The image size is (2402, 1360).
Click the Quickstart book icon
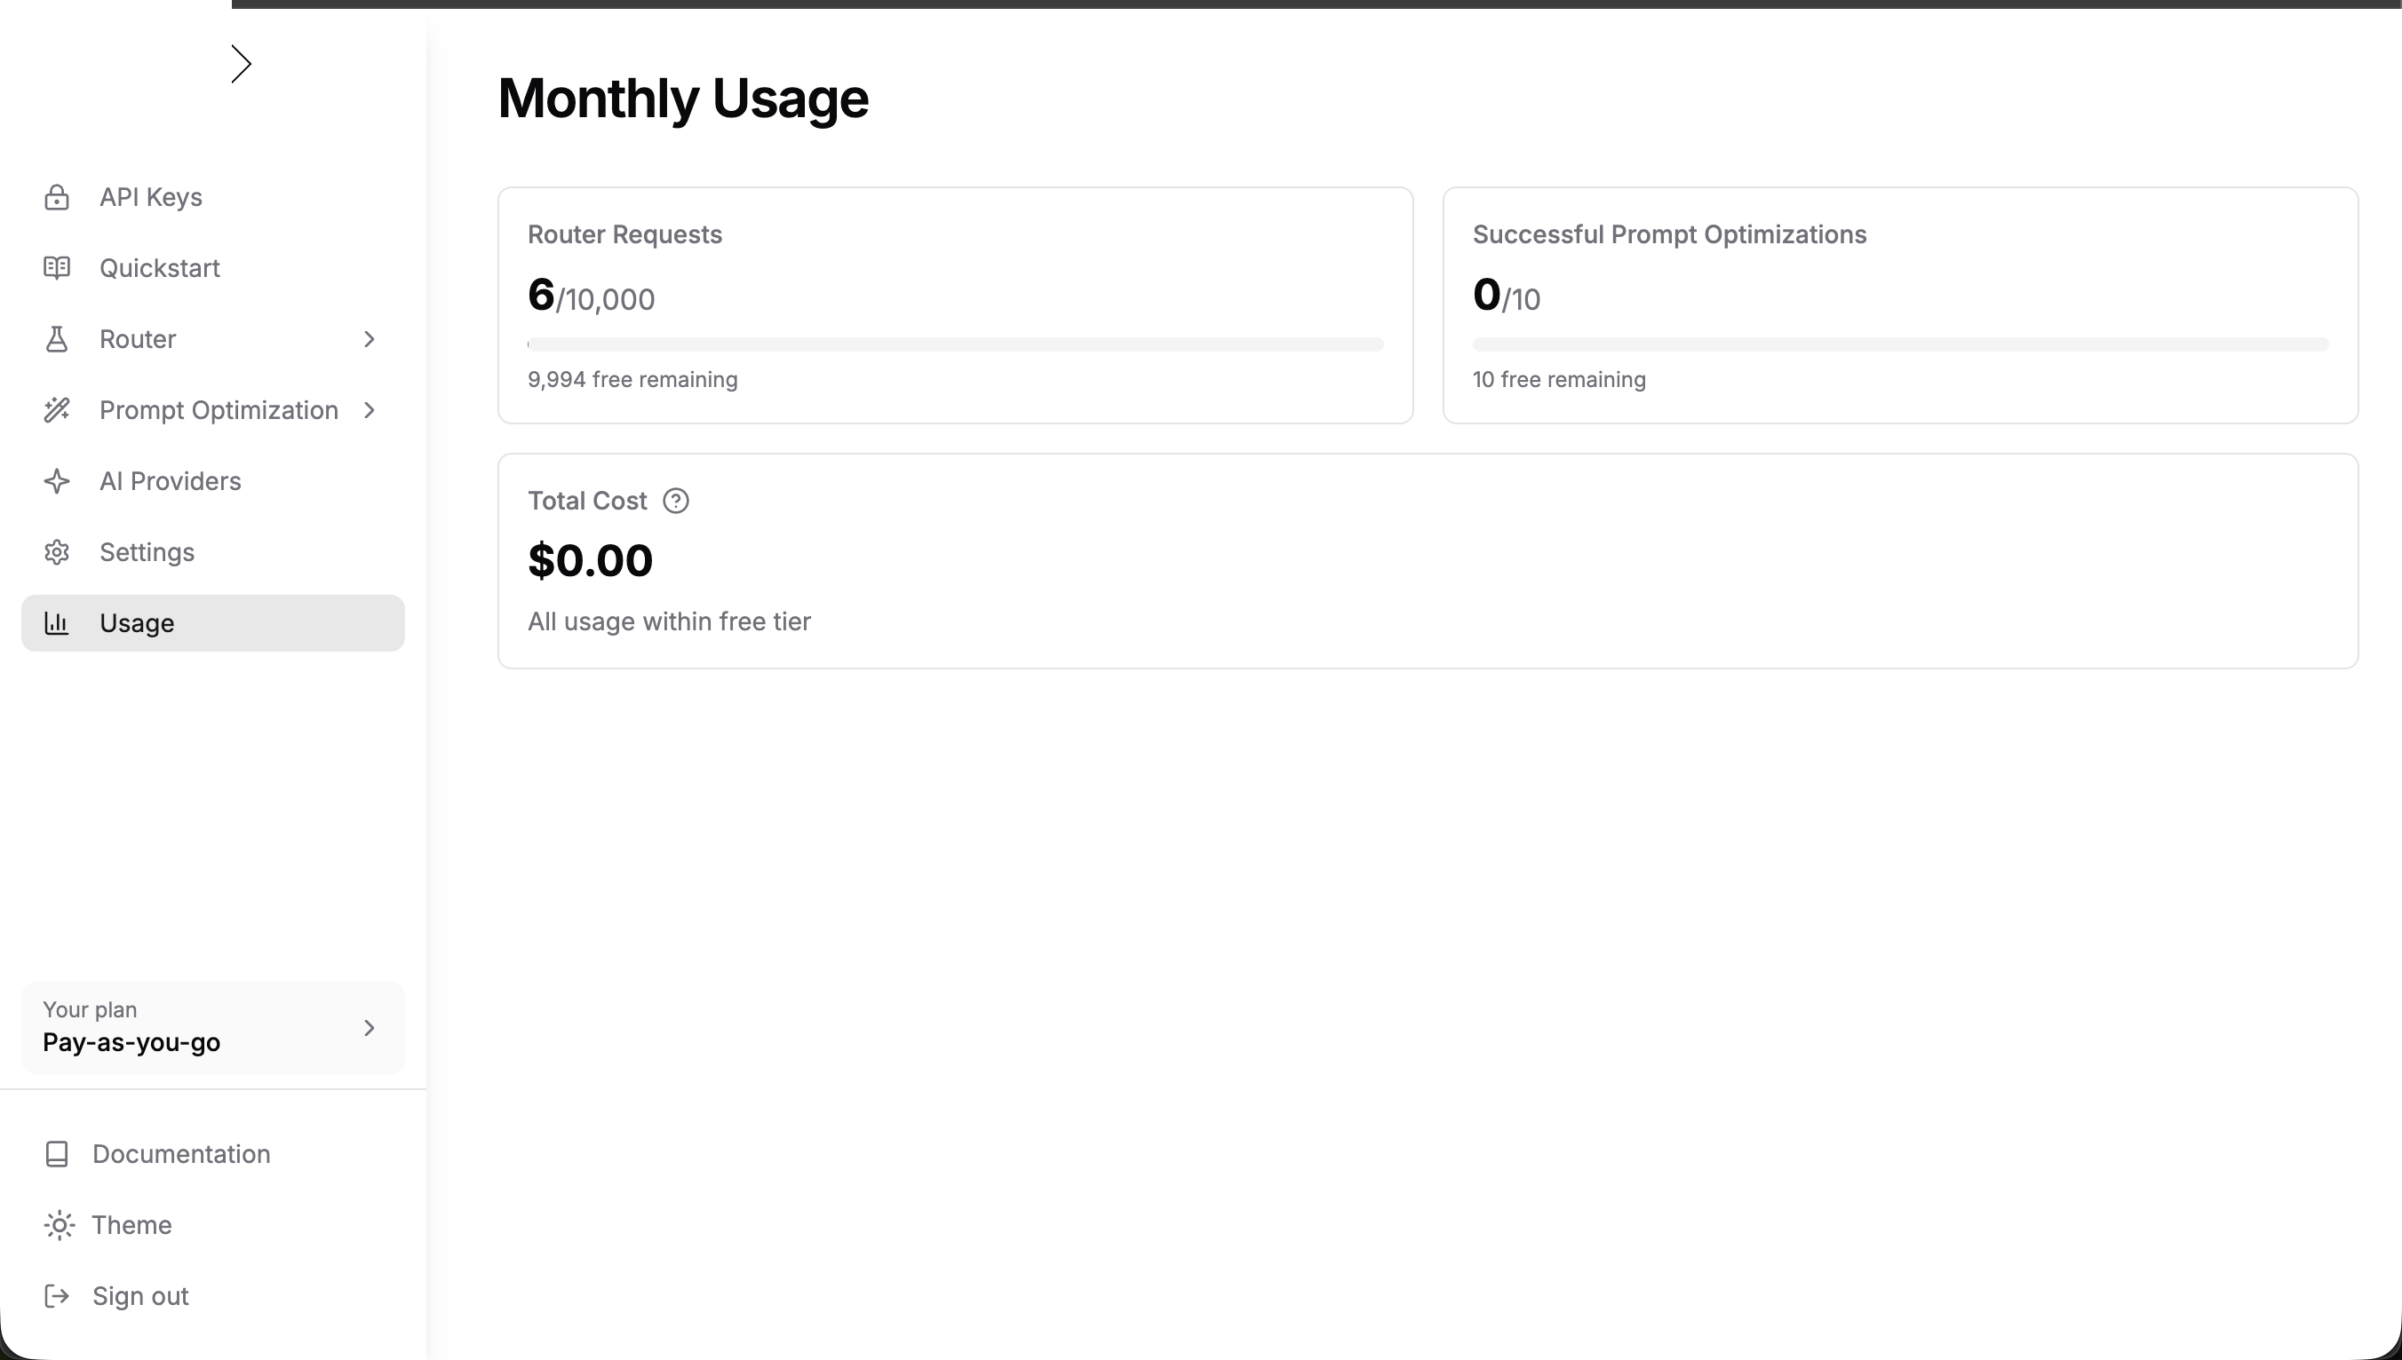point(57,268)
